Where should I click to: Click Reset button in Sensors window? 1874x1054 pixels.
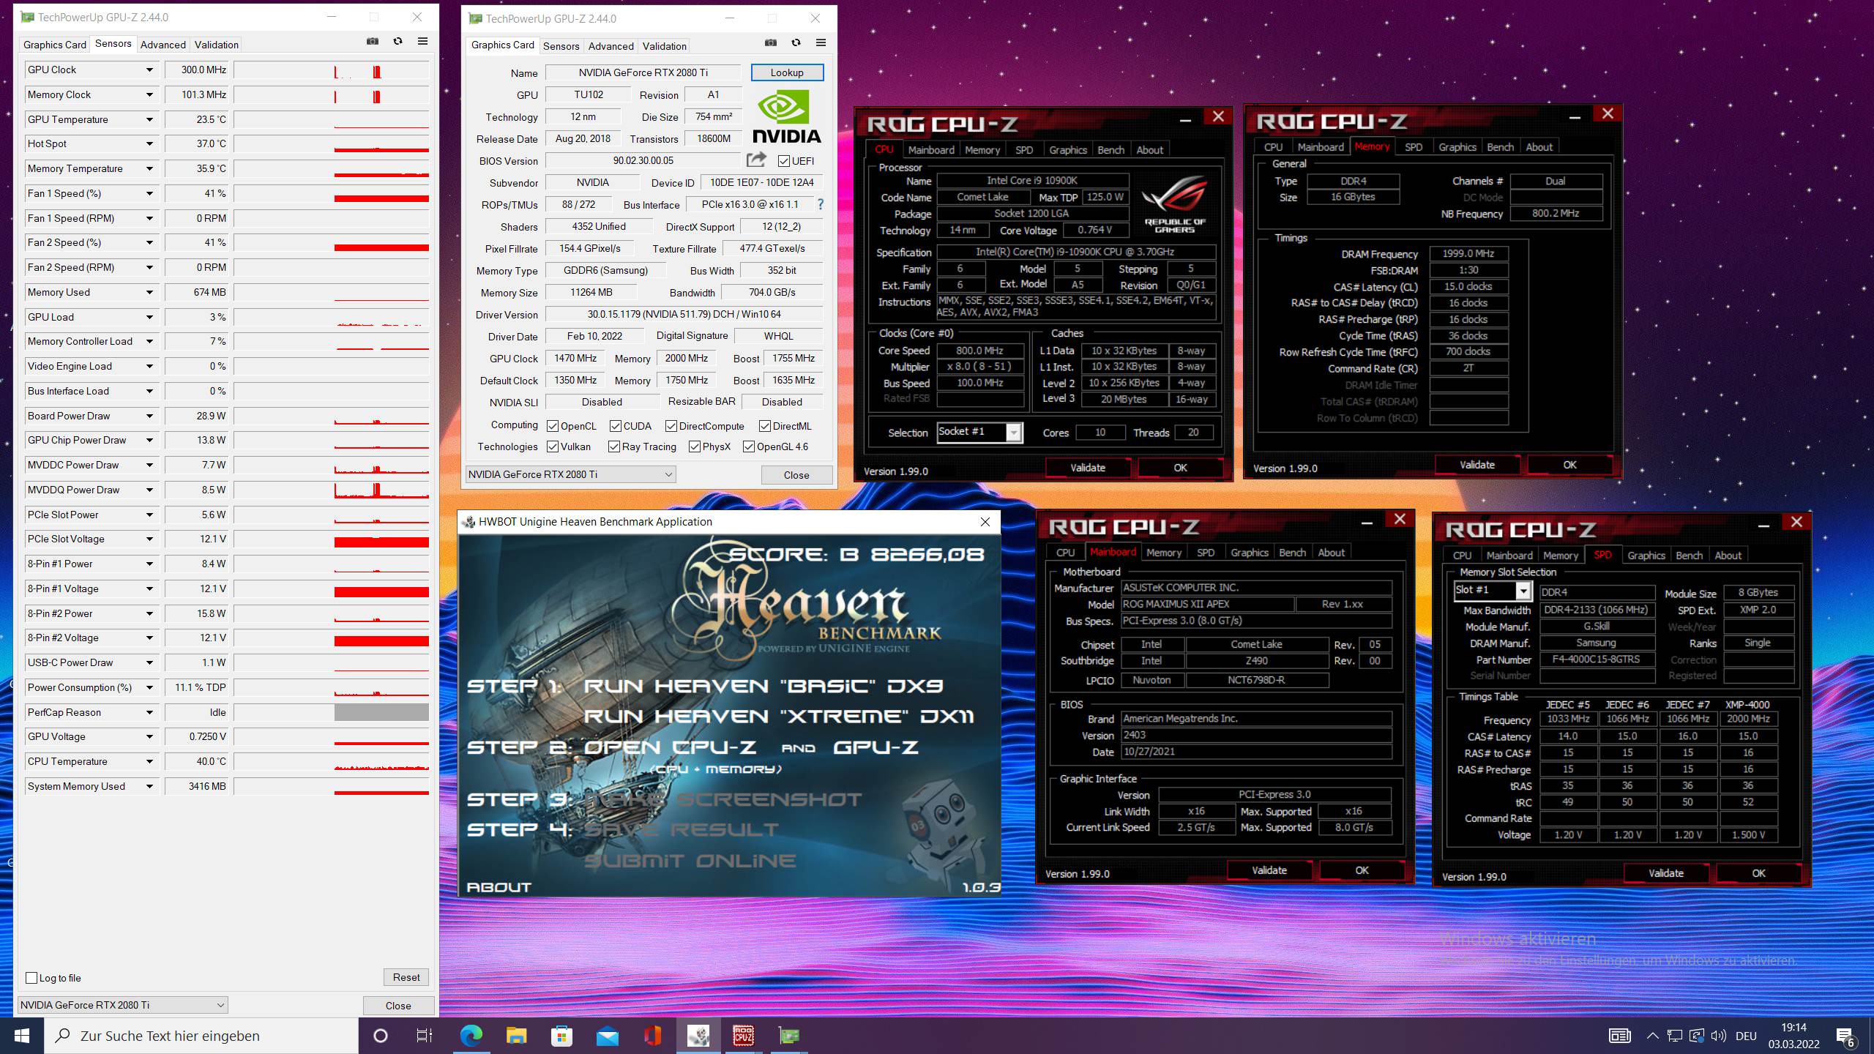click(406, 977)
